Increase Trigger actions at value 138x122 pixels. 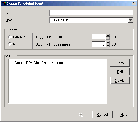[x=108, y=35]
